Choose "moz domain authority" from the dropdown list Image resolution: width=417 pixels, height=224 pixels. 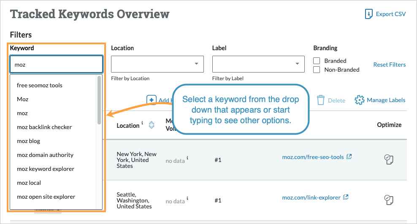pyautogui.click(x=45, y=155)
